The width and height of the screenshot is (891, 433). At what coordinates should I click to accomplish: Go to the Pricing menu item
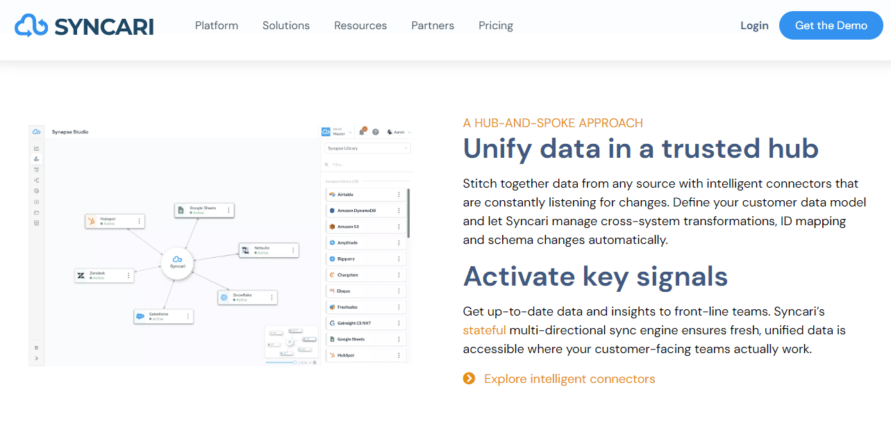[495, 26]
